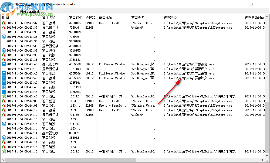Click FSCapture icon on 09:44:12 显示器切换 row

4,115
